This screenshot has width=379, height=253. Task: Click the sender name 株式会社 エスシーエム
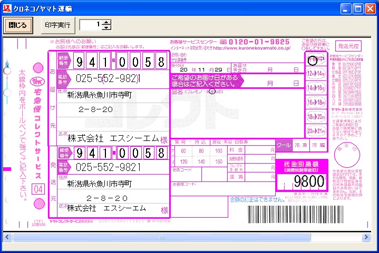106,208
